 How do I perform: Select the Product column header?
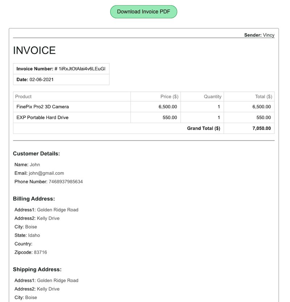point(22,97)
